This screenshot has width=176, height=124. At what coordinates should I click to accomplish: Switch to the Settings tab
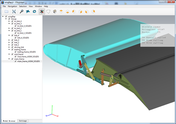pos(23,121)
